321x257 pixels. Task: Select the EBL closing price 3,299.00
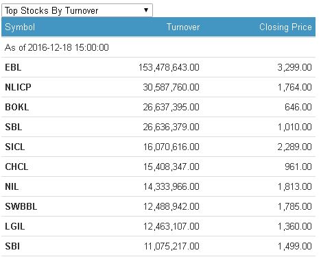click(294, 67)
